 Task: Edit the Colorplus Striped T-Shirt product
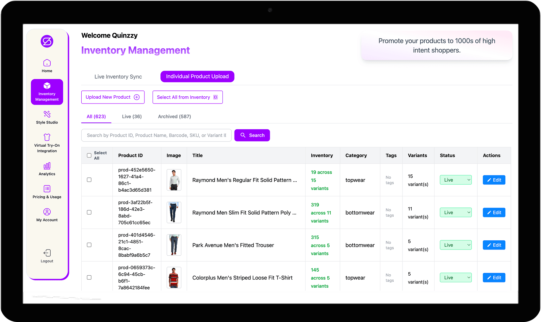[494, 277]
